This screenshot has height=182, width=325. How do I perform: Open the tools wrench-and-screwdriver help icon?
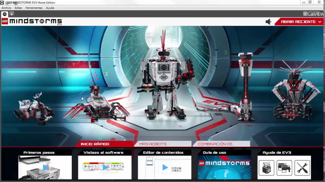(x=302, y=168)
